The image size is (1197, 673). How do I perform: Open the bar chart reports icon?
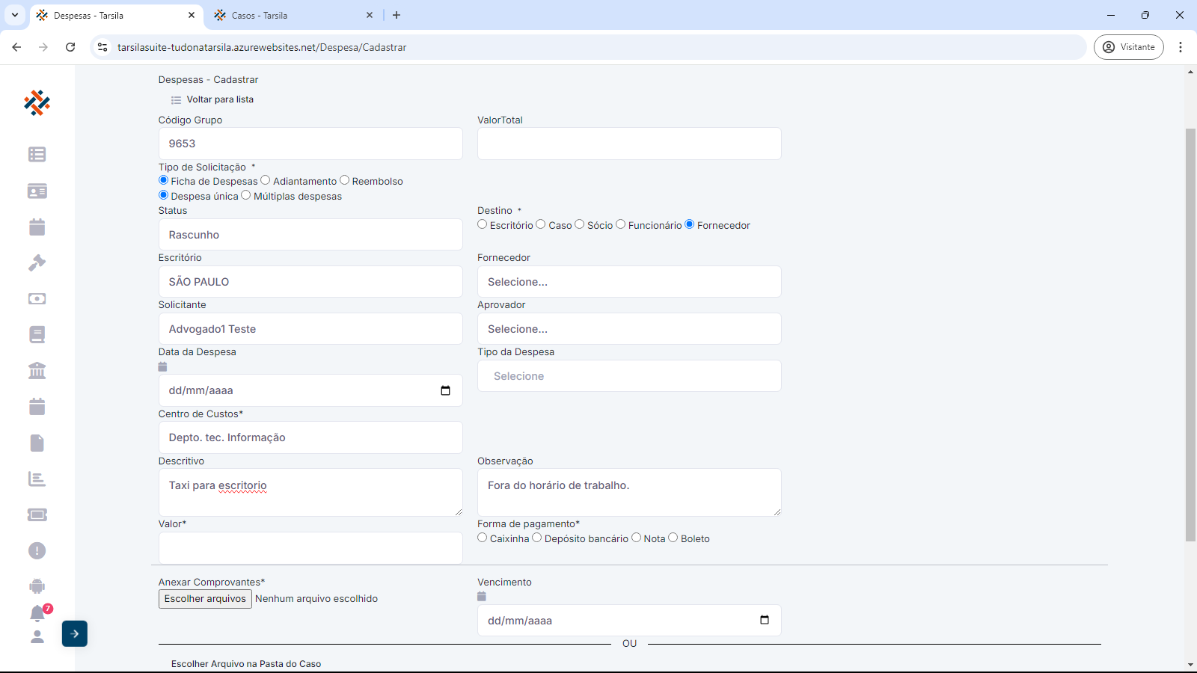pos(37,479)
